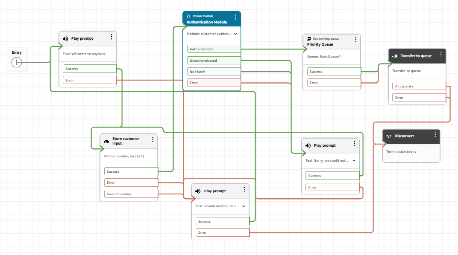Viewport: 458px width, 255px height.
Task: Select the speaker icon on Welcome Play prompt
Action: tap(65, 38)
